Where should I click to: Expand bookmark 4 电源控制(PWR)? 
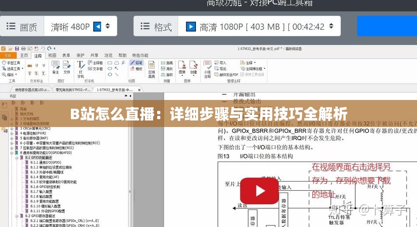click(12, 134)
